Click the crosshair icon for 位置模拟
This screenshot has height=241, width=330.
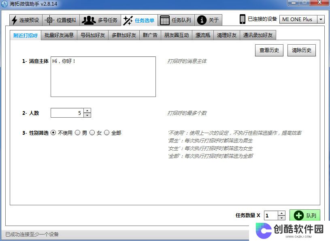49,20
